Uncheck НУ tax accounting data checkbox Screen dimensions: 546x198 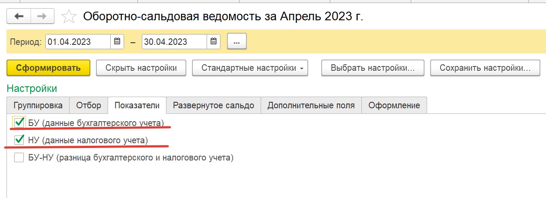19,140
